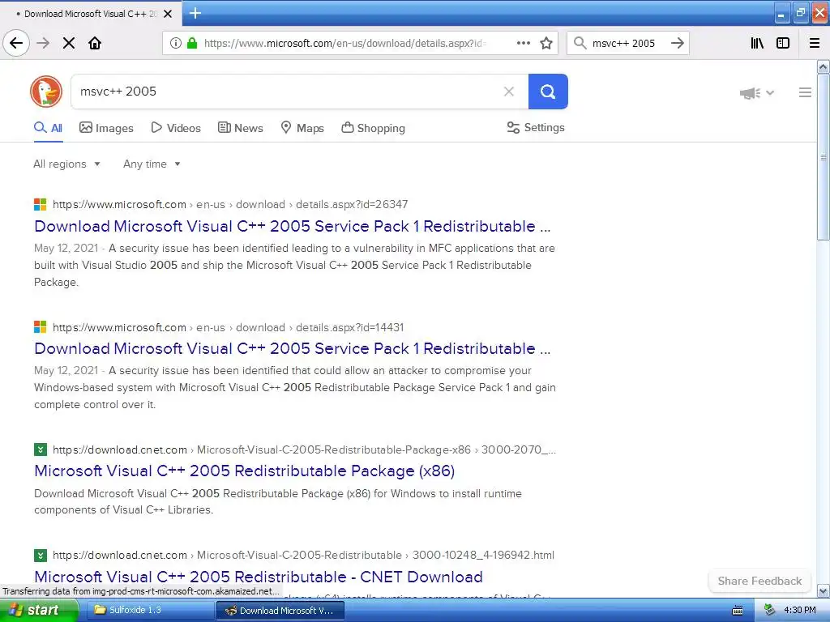Click the browser forward arrow
Viewport: 830px width, 622px height.
[x=43, y=43]
